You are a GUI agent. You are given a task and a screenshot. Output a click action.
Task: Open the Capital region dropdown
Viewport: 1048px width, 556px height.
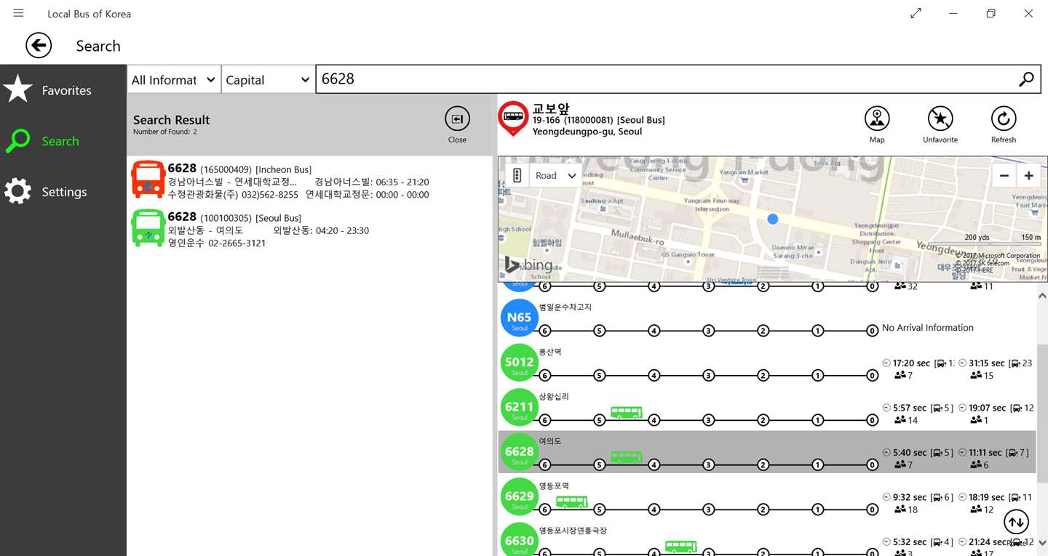coord(268,80)
